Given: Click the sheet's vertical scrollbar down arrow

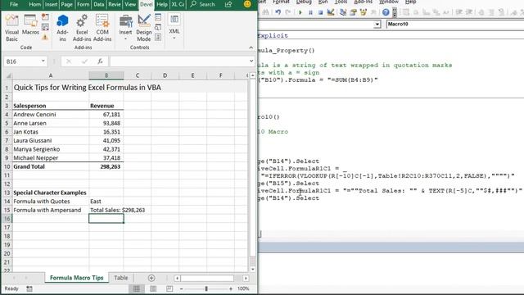Looking at the screenshot, I should (253, 270).
